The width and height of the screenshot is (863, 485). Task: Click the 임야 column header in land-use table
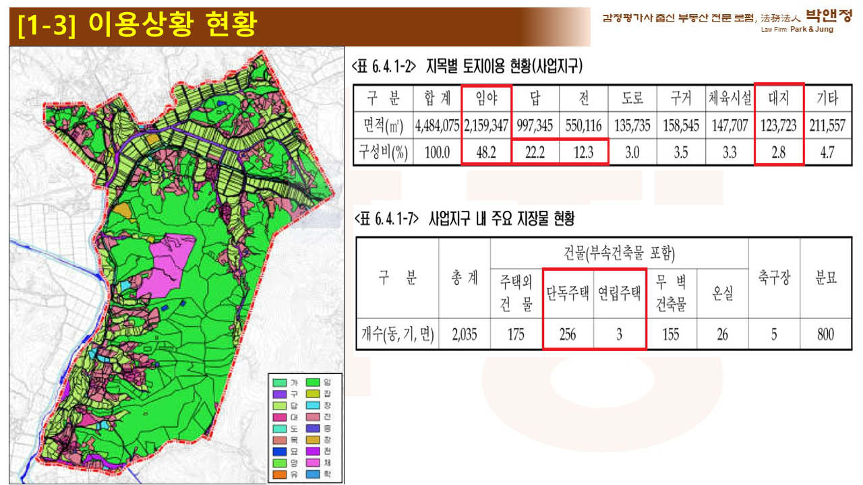tap(486, 100)
